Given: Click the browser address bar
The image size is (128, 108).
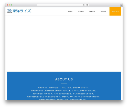Looking at the screenshot, I should pyautogui.click(x=60, y=5).
